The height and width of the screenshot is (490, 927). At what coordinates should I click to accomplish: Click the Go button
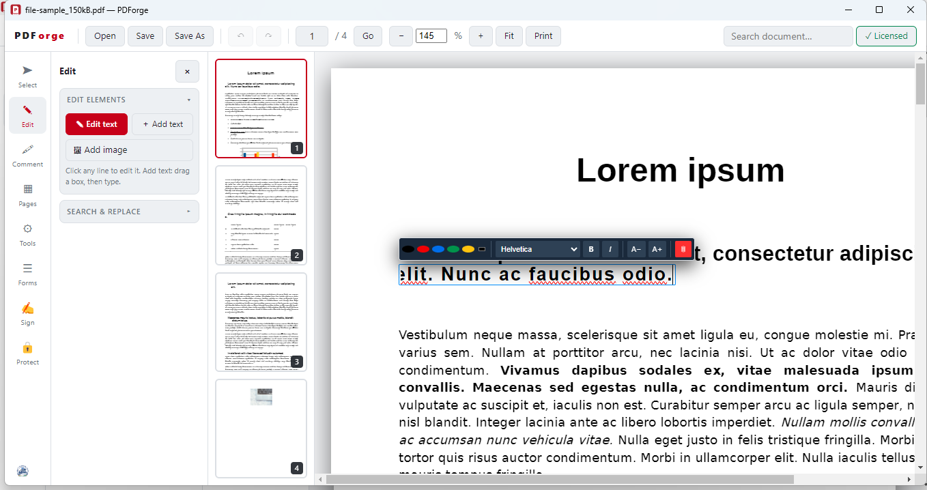[x=368, y=36]
